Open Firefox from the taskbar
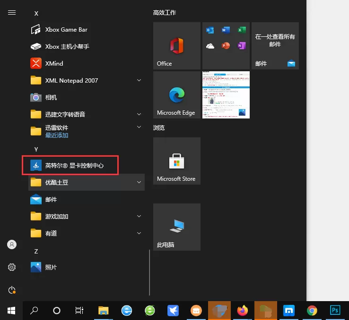Screen dimensions: 349x320 [x=243, y=310]
